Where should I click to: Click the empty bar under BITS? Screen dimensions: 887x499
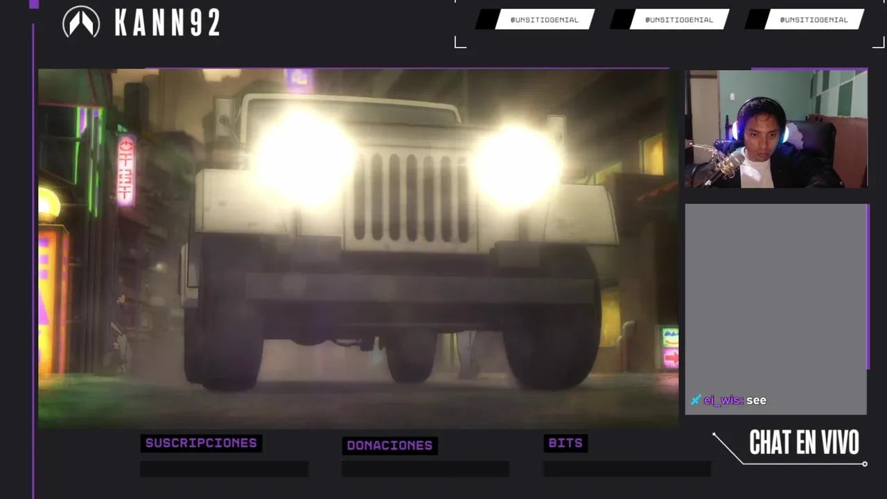pos(627,469)
